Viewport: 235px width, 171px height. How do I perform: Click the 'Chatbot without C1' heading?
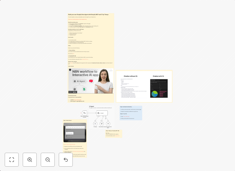131,76
